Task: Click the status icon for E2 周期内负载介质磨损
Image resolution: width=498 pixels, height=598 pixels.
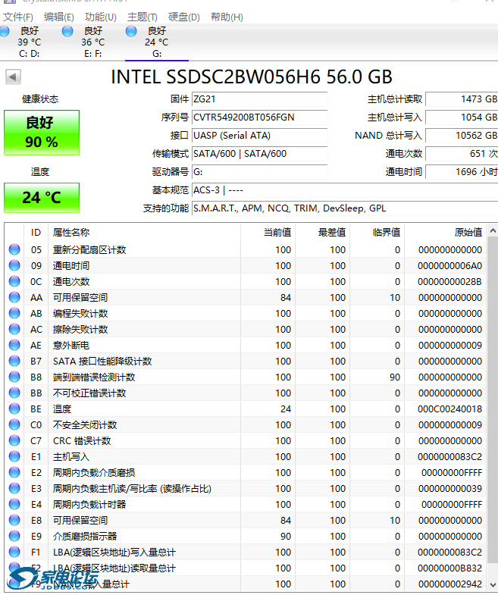Action: point(14,472)
